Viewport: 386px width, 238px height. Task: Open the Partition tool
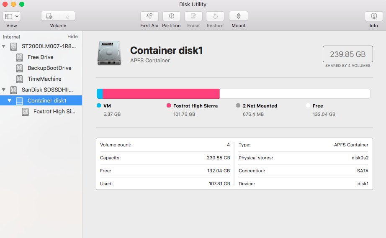(171, 16)
